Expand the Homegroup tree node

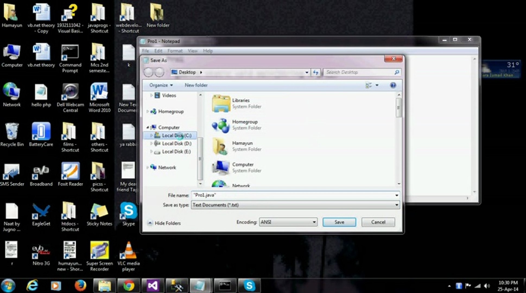(x=148, y=112)
